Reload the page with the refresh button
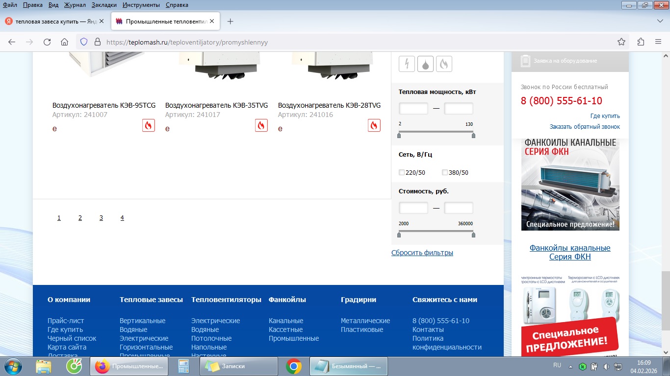 tap(47, 42)
